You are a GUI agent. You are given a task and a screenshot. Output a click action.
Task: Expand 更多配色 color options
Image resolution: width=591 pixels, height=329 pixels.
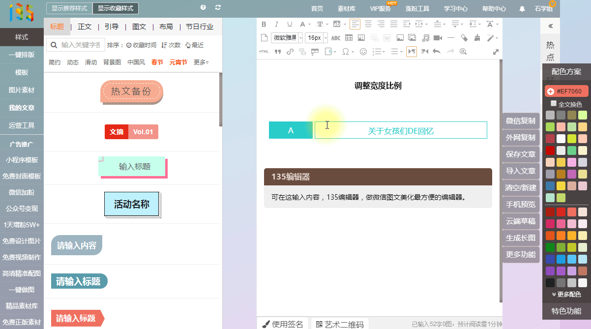click(566, 294)
